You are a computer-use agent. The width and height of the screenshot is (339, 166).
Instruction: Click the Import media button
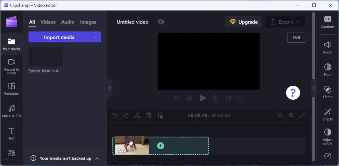pos(59,37)
